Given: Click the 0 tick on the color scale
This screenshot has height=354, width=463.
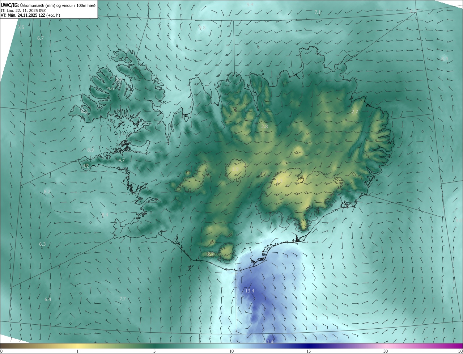Looking at the screenshot, I should click(x=1, y=351).
